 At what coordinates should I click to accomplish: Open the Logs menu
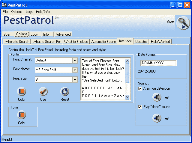[x=29, y=12]
